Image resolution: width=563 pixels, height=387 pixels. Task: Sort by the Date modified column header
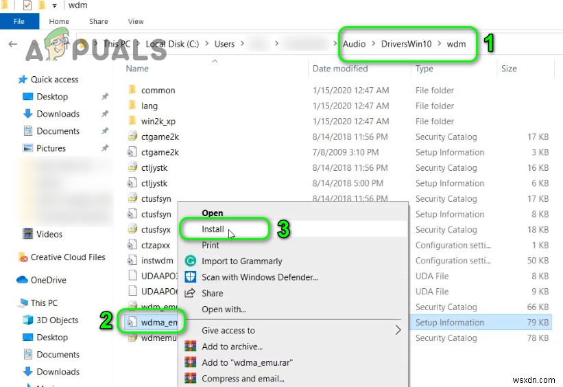click(340, 69)
